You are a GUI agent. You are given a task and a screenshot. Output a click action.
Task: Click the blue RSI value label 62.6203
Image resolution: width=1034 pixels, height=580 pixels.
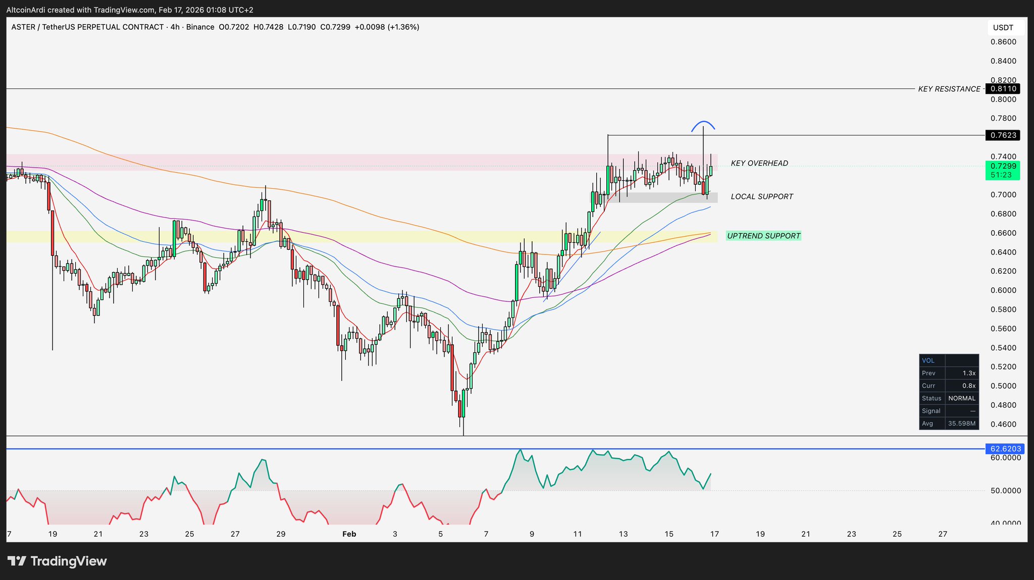pyautogui.click(x=1006, y=449)
